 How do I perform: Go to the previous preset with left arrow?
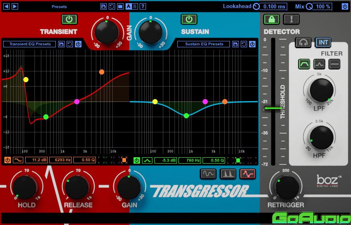6,6
